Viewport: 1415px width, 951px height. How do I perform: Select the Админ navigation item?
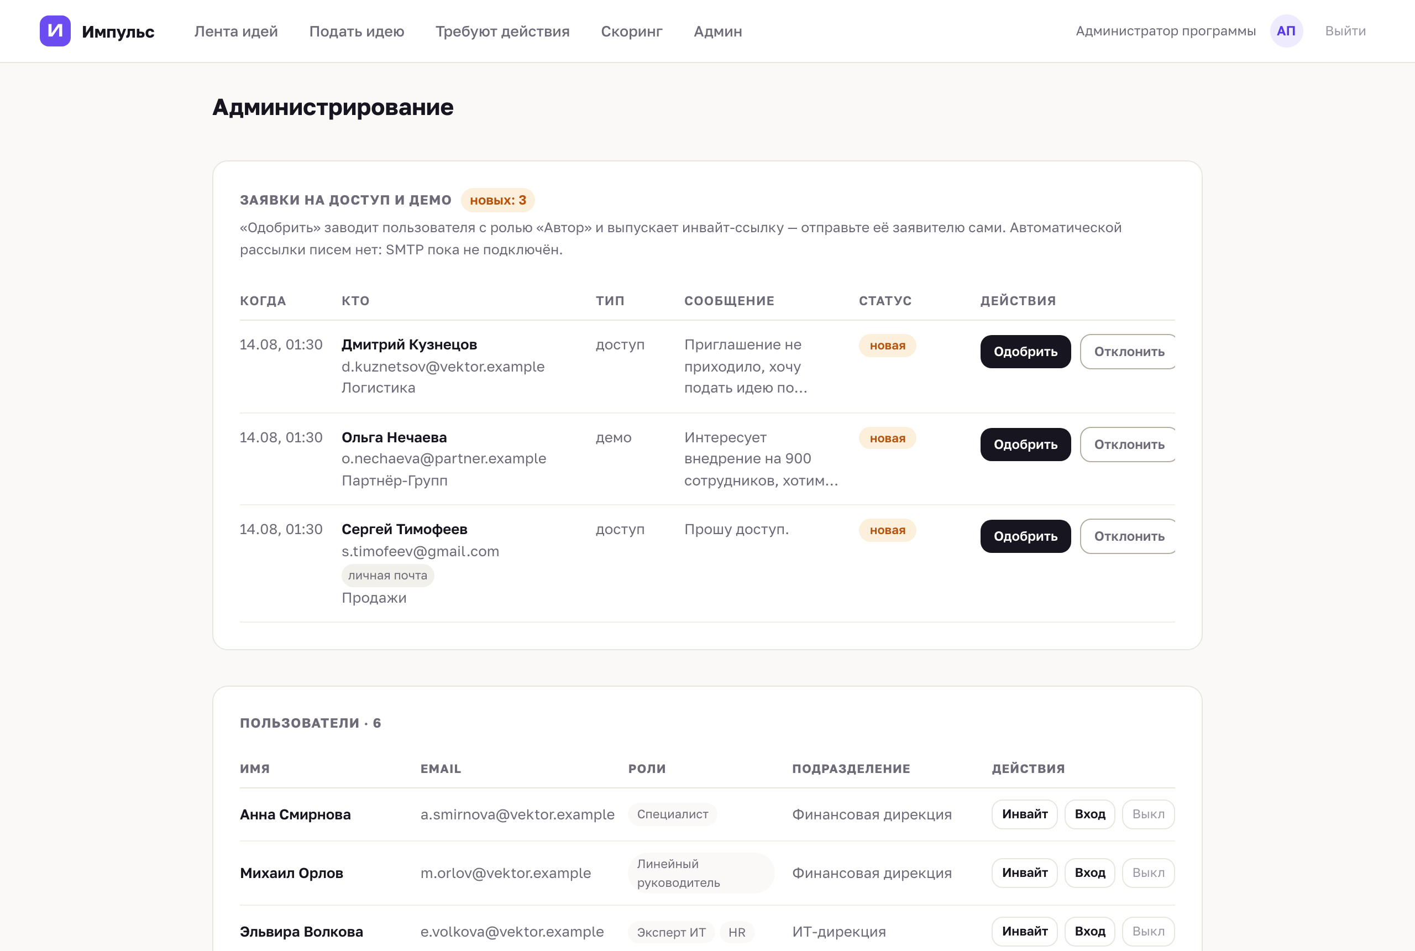tap(717, 31)
